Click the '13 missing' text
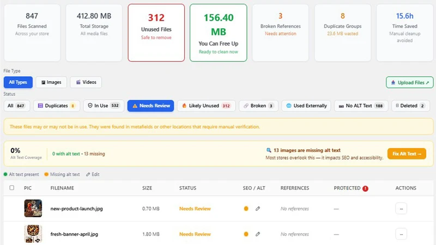 [x=94, y=154]
